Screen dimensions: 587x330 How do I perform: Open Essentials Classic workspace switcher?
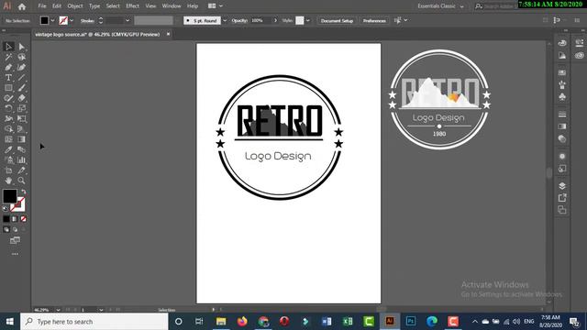pos(440,6)
